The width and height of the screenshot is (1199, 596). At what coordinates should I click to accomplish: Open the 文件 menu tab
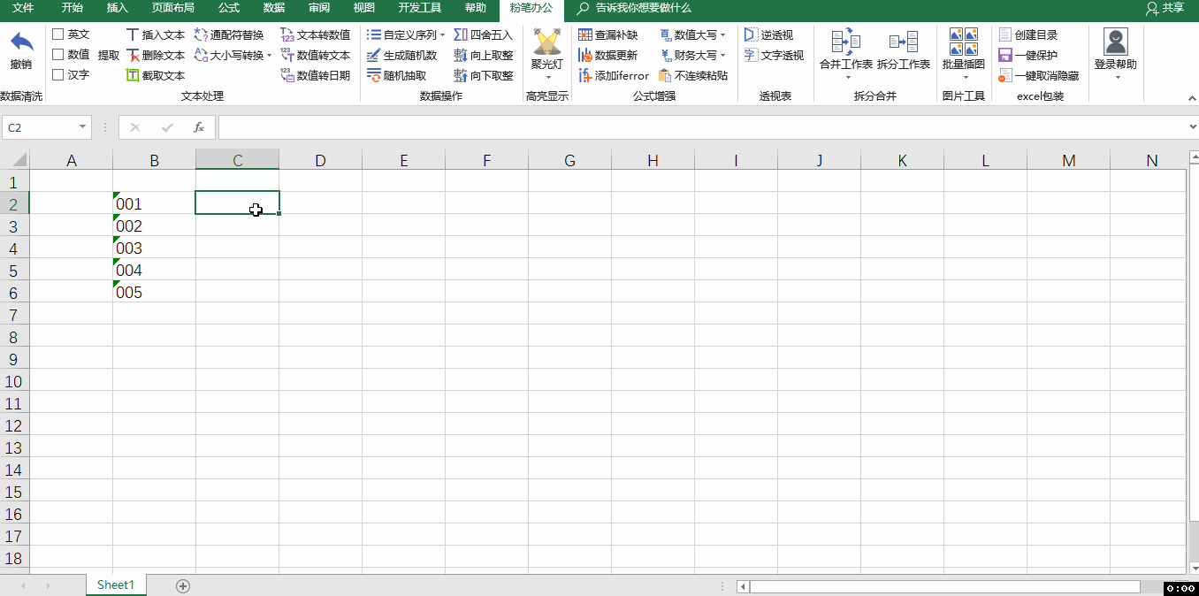point(23,8)
